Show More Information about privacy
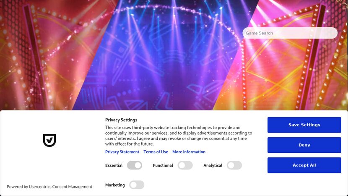This screenshot has width=348, height=196. tap(189, 152)
